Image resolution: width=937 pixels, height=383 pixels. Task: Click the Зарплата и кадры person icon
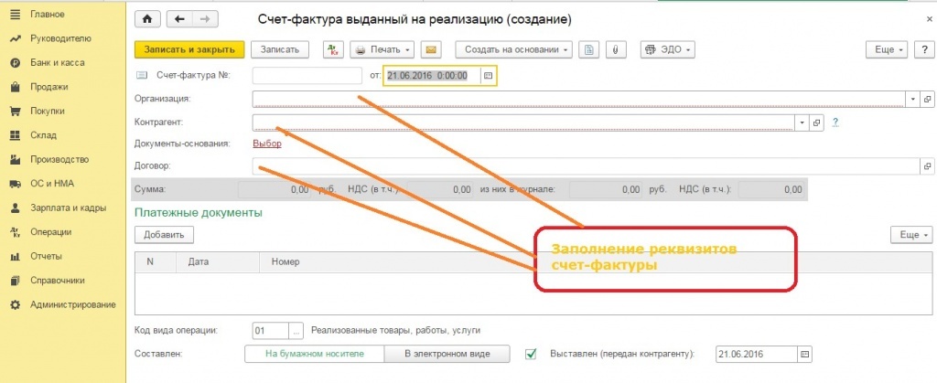click(16, 208)
